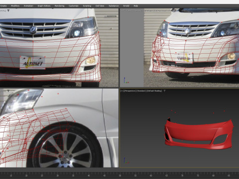Viewport: 239px width, 179px height.
Task: Open the Scripting menu
Action: (87, 6)
